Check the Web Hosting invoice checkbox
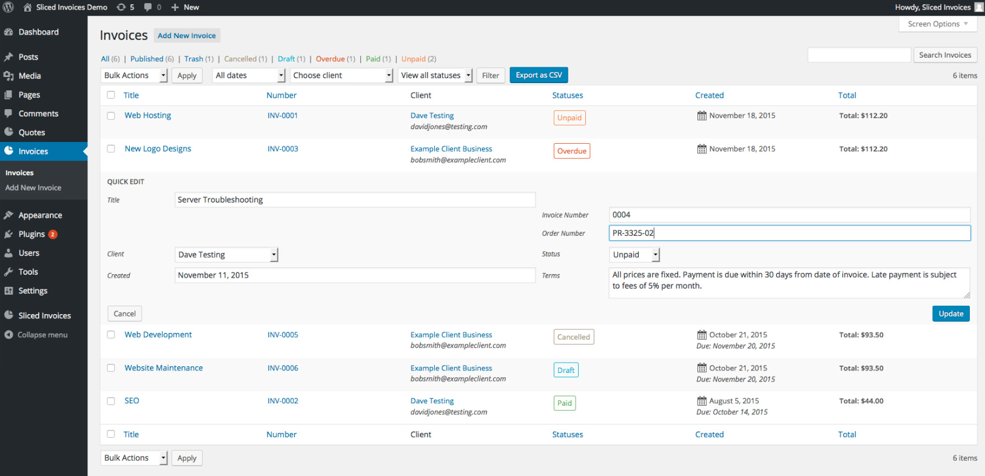The width and height of the screenshot is (985, 476). [111, 116]
